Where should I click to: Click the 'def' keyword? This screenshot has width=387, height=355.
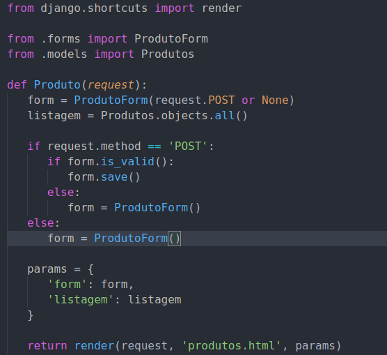(17, 85)
